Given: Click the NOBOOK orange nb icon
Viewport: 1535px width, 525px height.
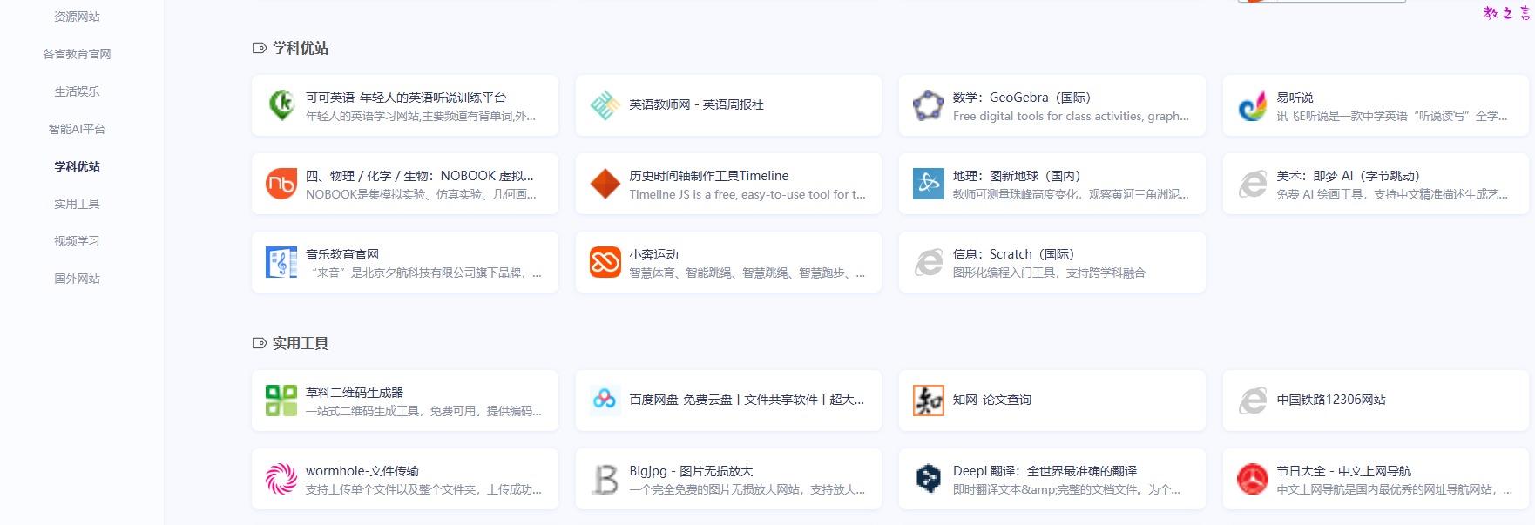Looking at the screenshot, I should (281, 184).
